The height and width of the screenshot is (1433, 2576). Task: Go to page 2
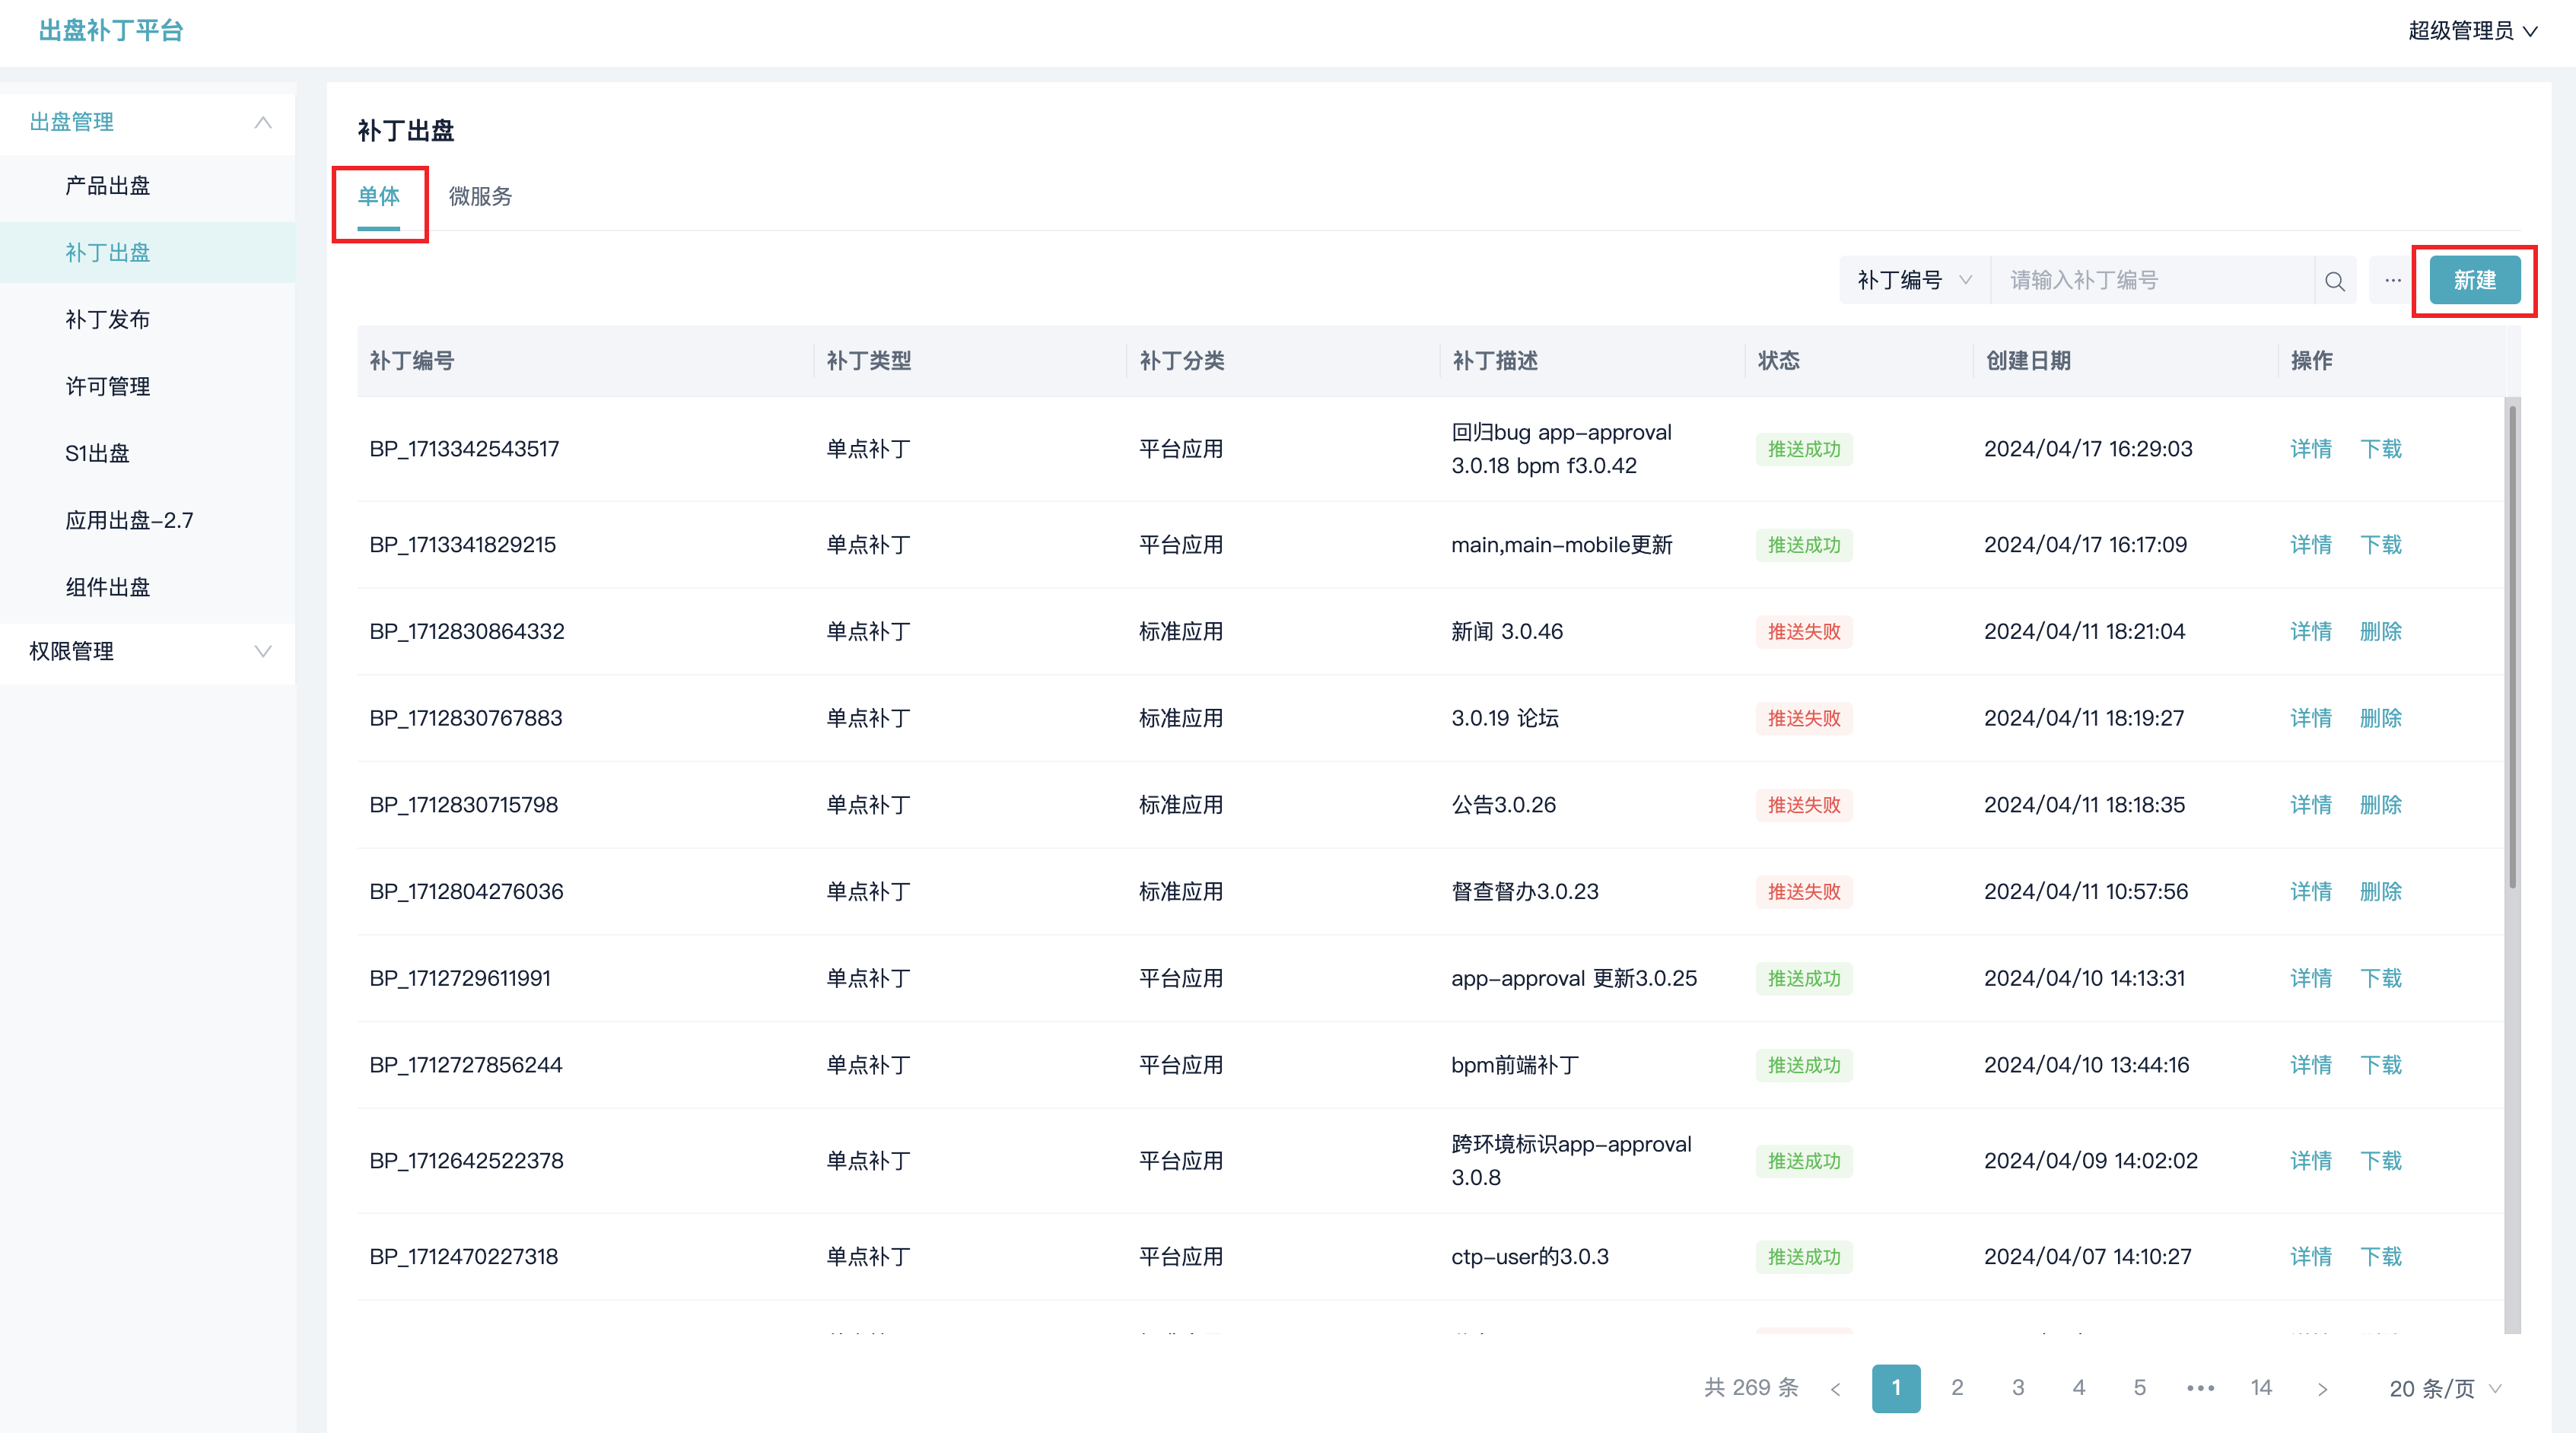pyautogui.click(x=1957, y=1388)
